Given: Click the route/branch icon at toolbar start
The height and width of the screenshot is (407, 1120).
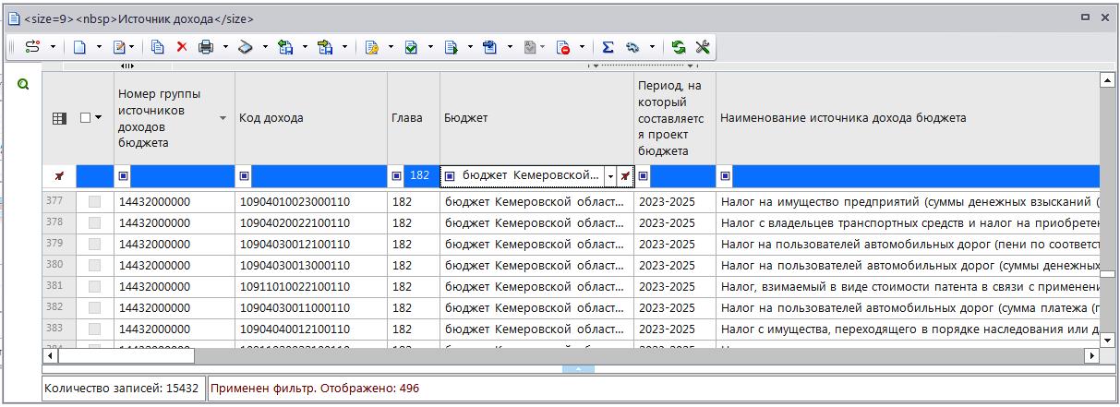Looking at the screenshot, I should click(32, 46).
